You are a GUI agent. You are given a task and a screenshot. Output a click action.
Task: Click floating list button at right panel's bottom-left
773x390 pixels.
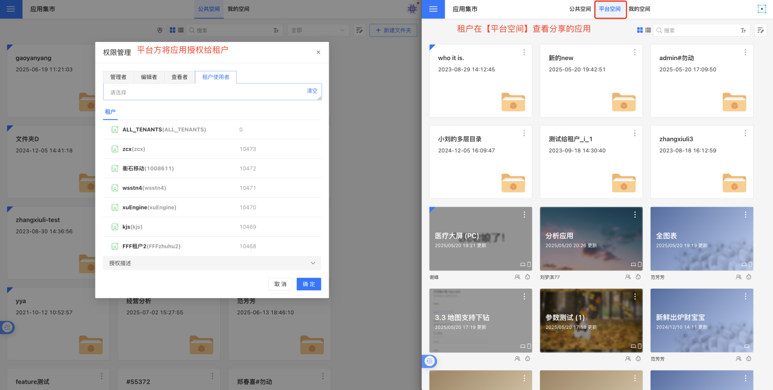pos(429,361)
